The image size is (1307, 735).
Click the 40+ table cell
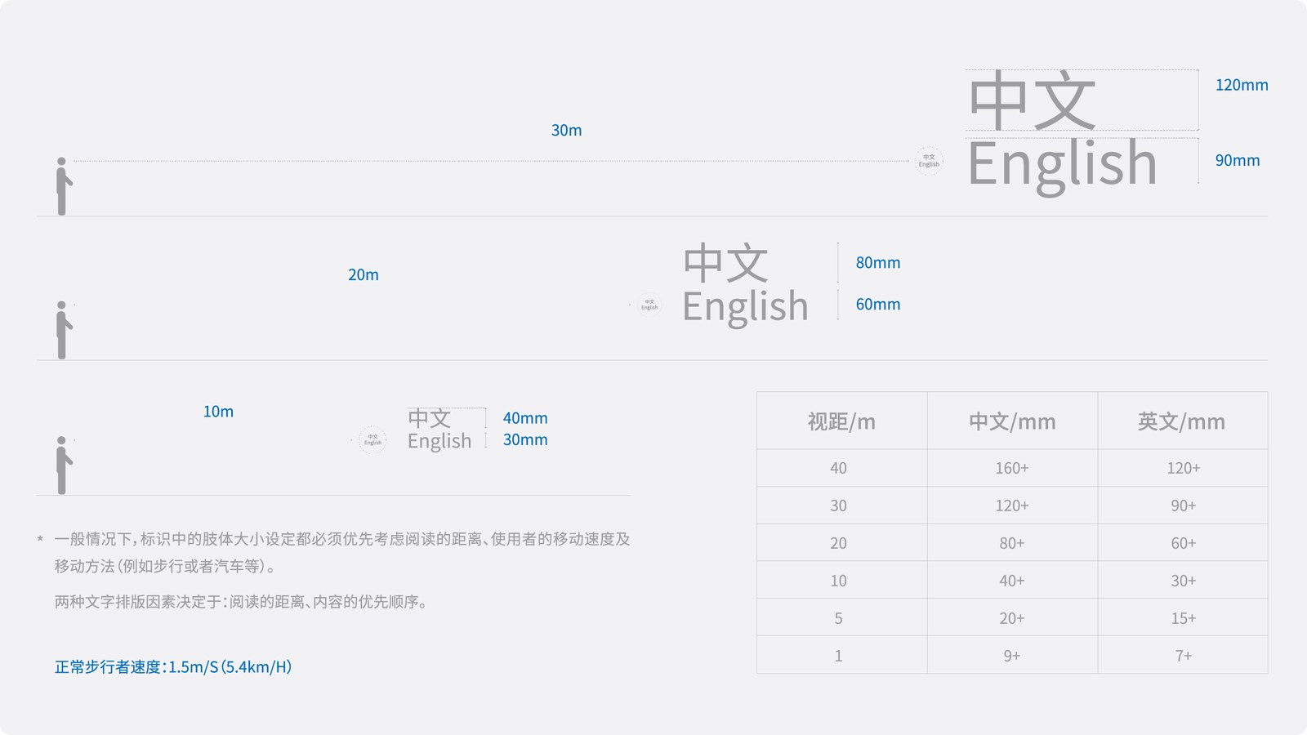[x=1012, y=581]
